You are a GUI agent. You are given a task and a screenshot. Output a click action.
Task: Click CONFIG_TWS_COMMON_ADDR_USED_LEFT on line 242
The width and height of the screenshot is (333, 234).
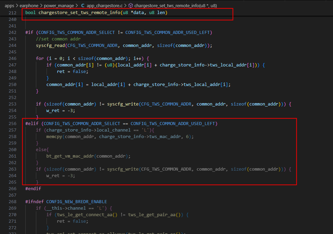(x=168, y=32)
